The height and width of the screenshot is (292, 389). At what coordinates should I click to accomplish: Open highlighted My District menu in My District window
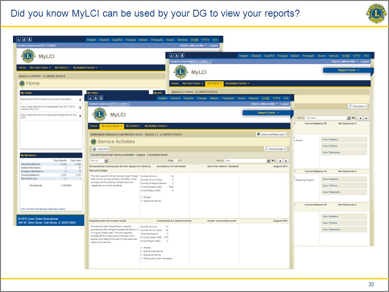tap(214, 84)
